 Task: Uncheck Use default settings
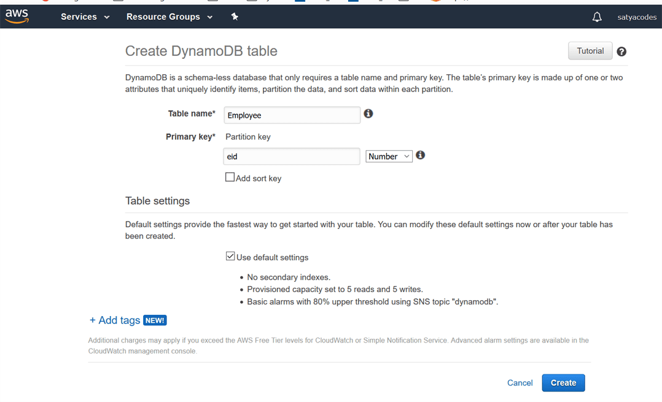pos(230,257)
